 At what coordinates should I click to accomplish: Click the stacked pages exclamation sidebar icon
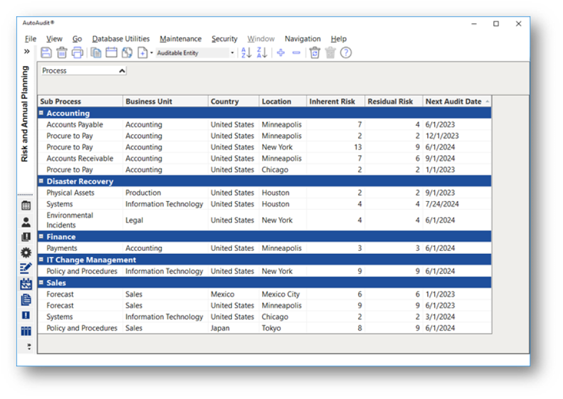coord(26,237)
